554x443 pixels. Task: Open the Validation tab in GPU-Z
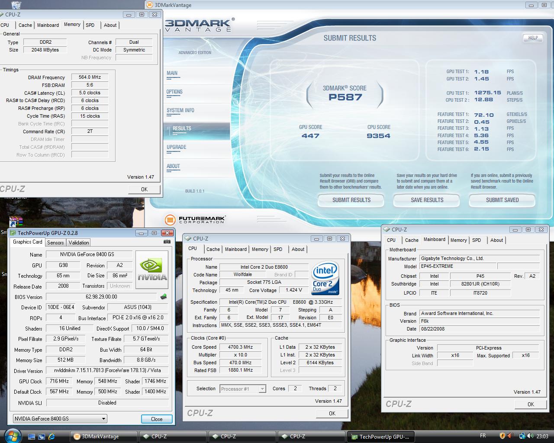pos(79,243)
